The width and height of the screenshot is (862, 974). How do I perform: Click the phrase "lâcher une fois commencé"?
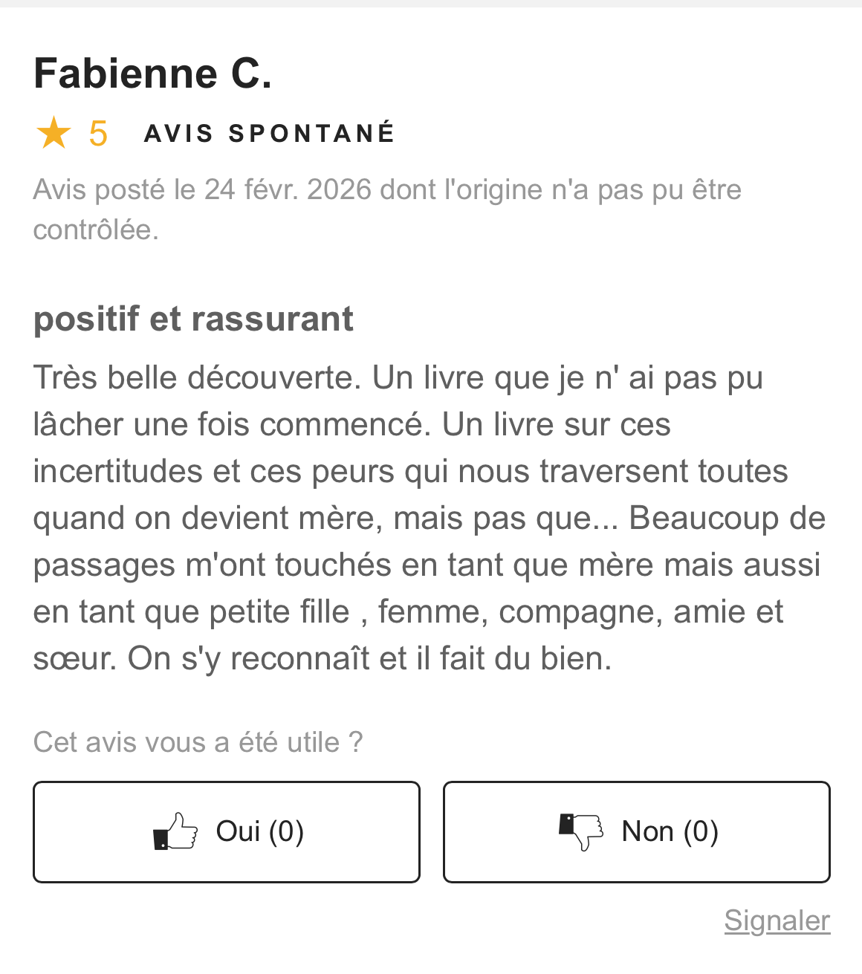pos(228,424)
